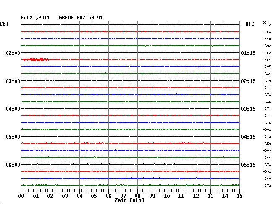Image resolution: width=273 pixels, height=207 pixels.
Task: Select the DC offset value -408
Action: coord(267,32)
